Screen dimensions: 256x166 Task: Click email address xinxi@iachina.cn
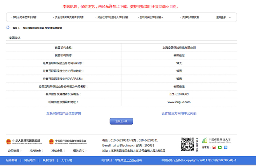click(124, 146)
